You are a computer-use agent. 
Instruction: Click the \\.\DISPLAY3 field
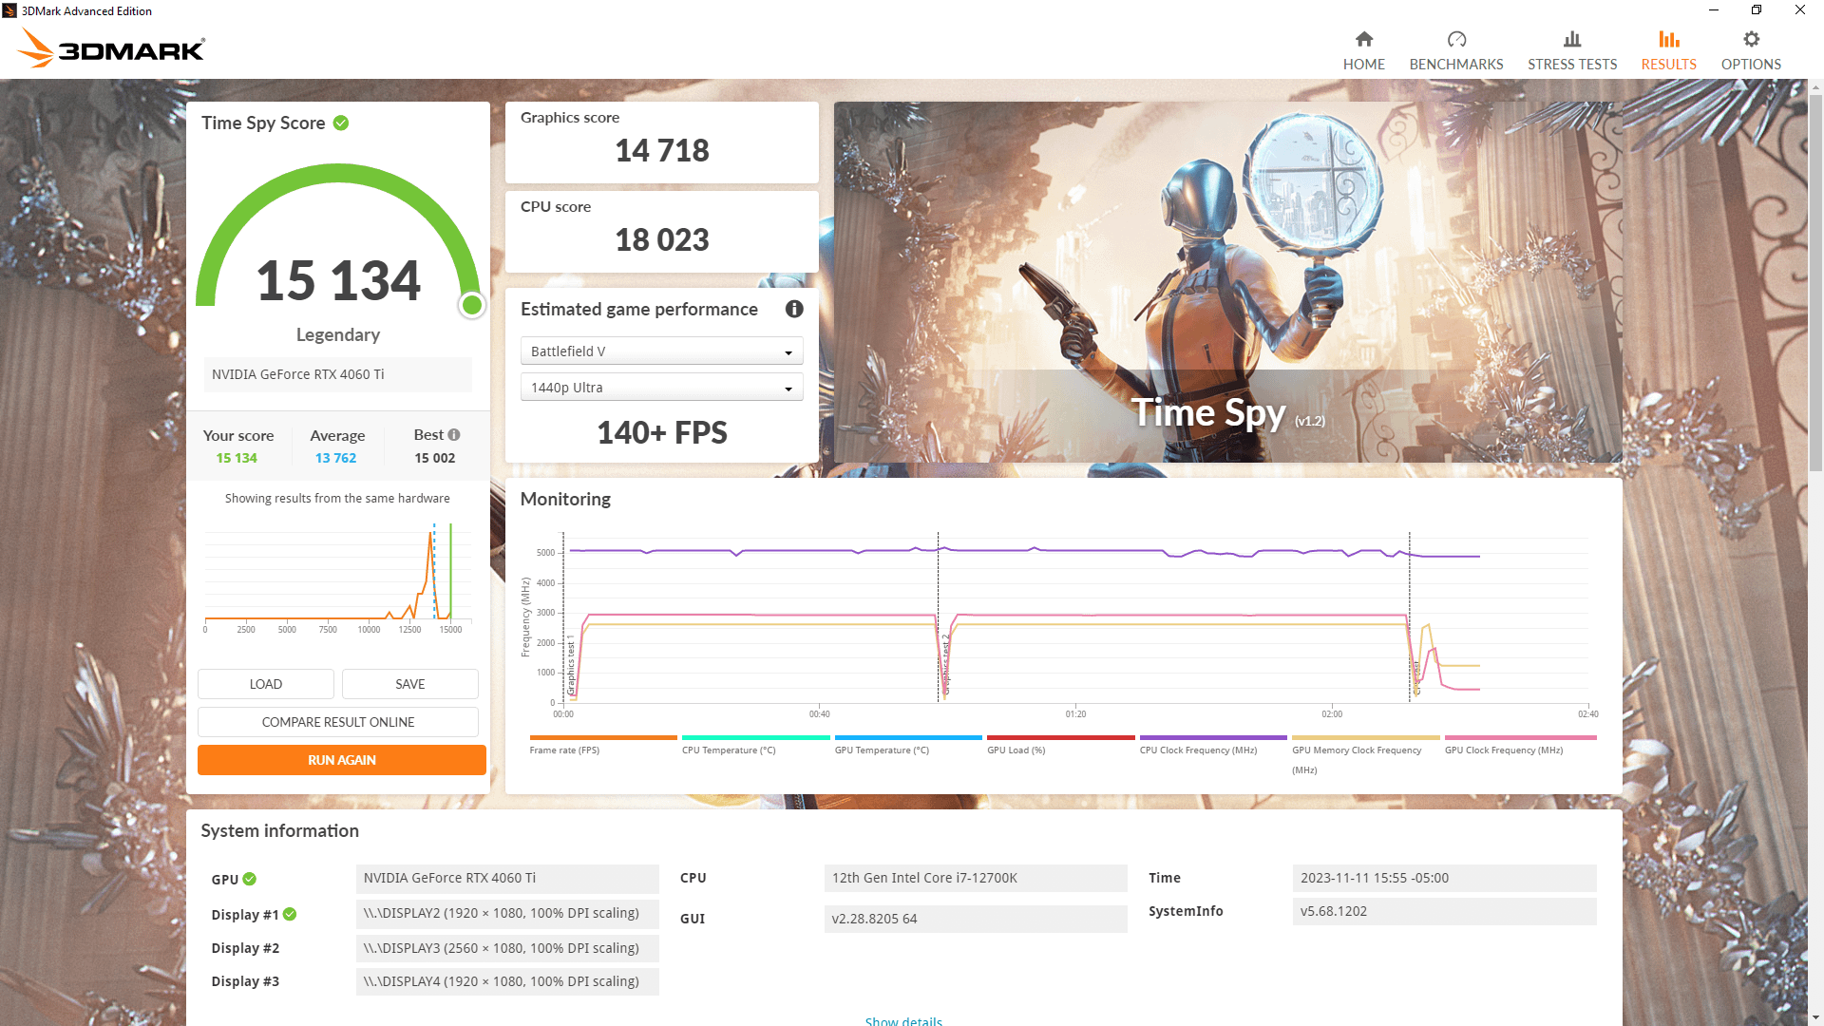507,948
